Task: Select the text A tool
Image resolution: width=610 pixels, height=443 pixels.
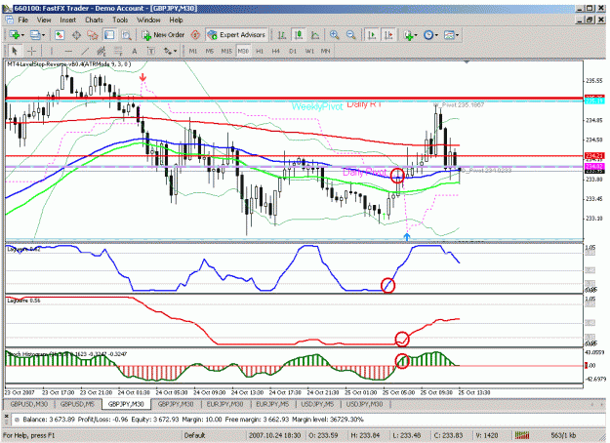Action: [x=135, y=51]
